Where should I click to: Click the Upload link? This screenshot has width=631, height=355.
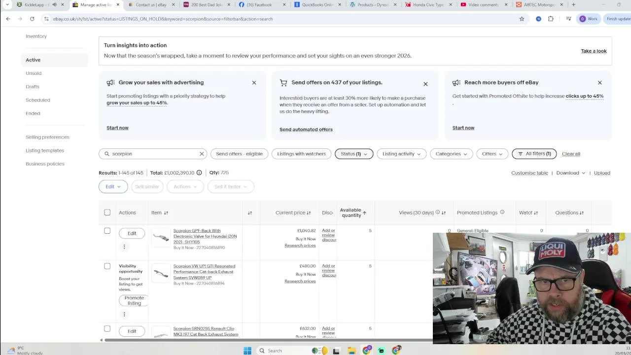tap(602, 173)
